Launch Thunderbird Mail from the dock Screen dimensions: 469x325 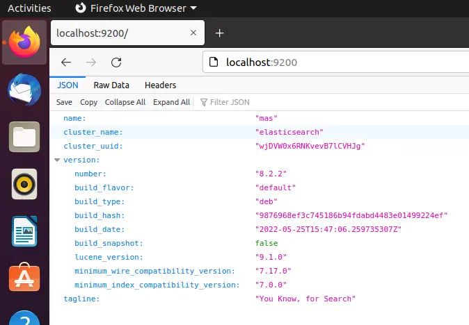tap(24, 89)
